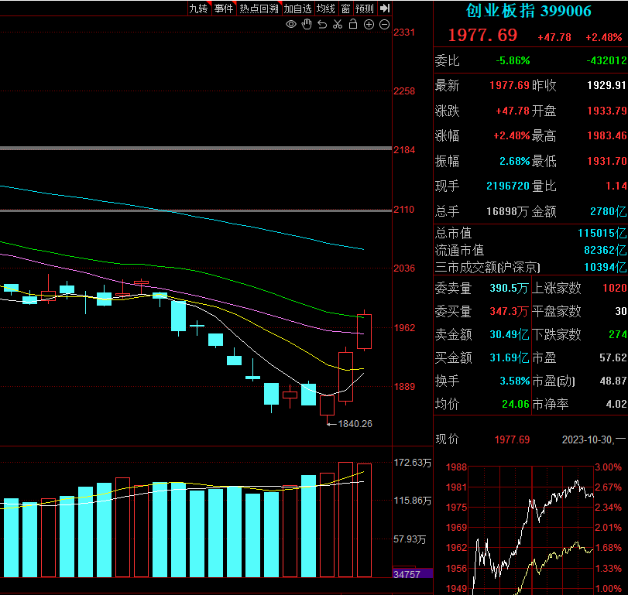Screen dimensions: 628x595
Task: Click the 加自选 button to add to watchlist
Action: tap(297, 9)
